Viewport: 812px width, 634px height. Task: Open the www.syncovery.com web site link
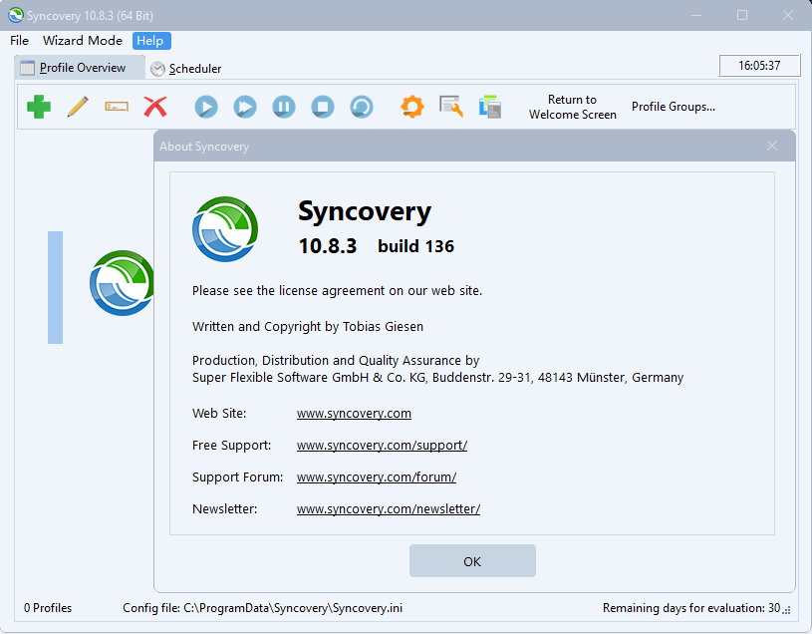[354, 414]
